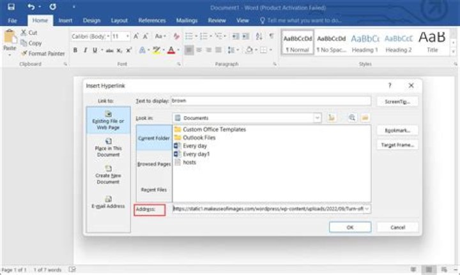Undo the last action
Viewport: 460px width, 275px height.
point(31,6)
